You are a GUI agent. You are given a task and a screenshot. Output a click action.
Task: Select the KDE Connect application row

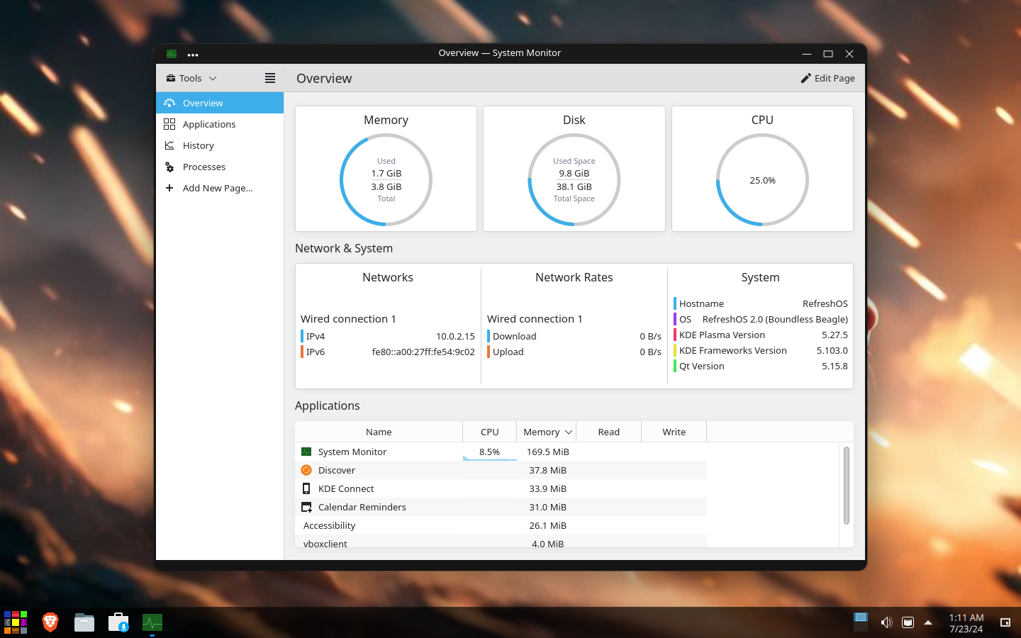[501, 488]
